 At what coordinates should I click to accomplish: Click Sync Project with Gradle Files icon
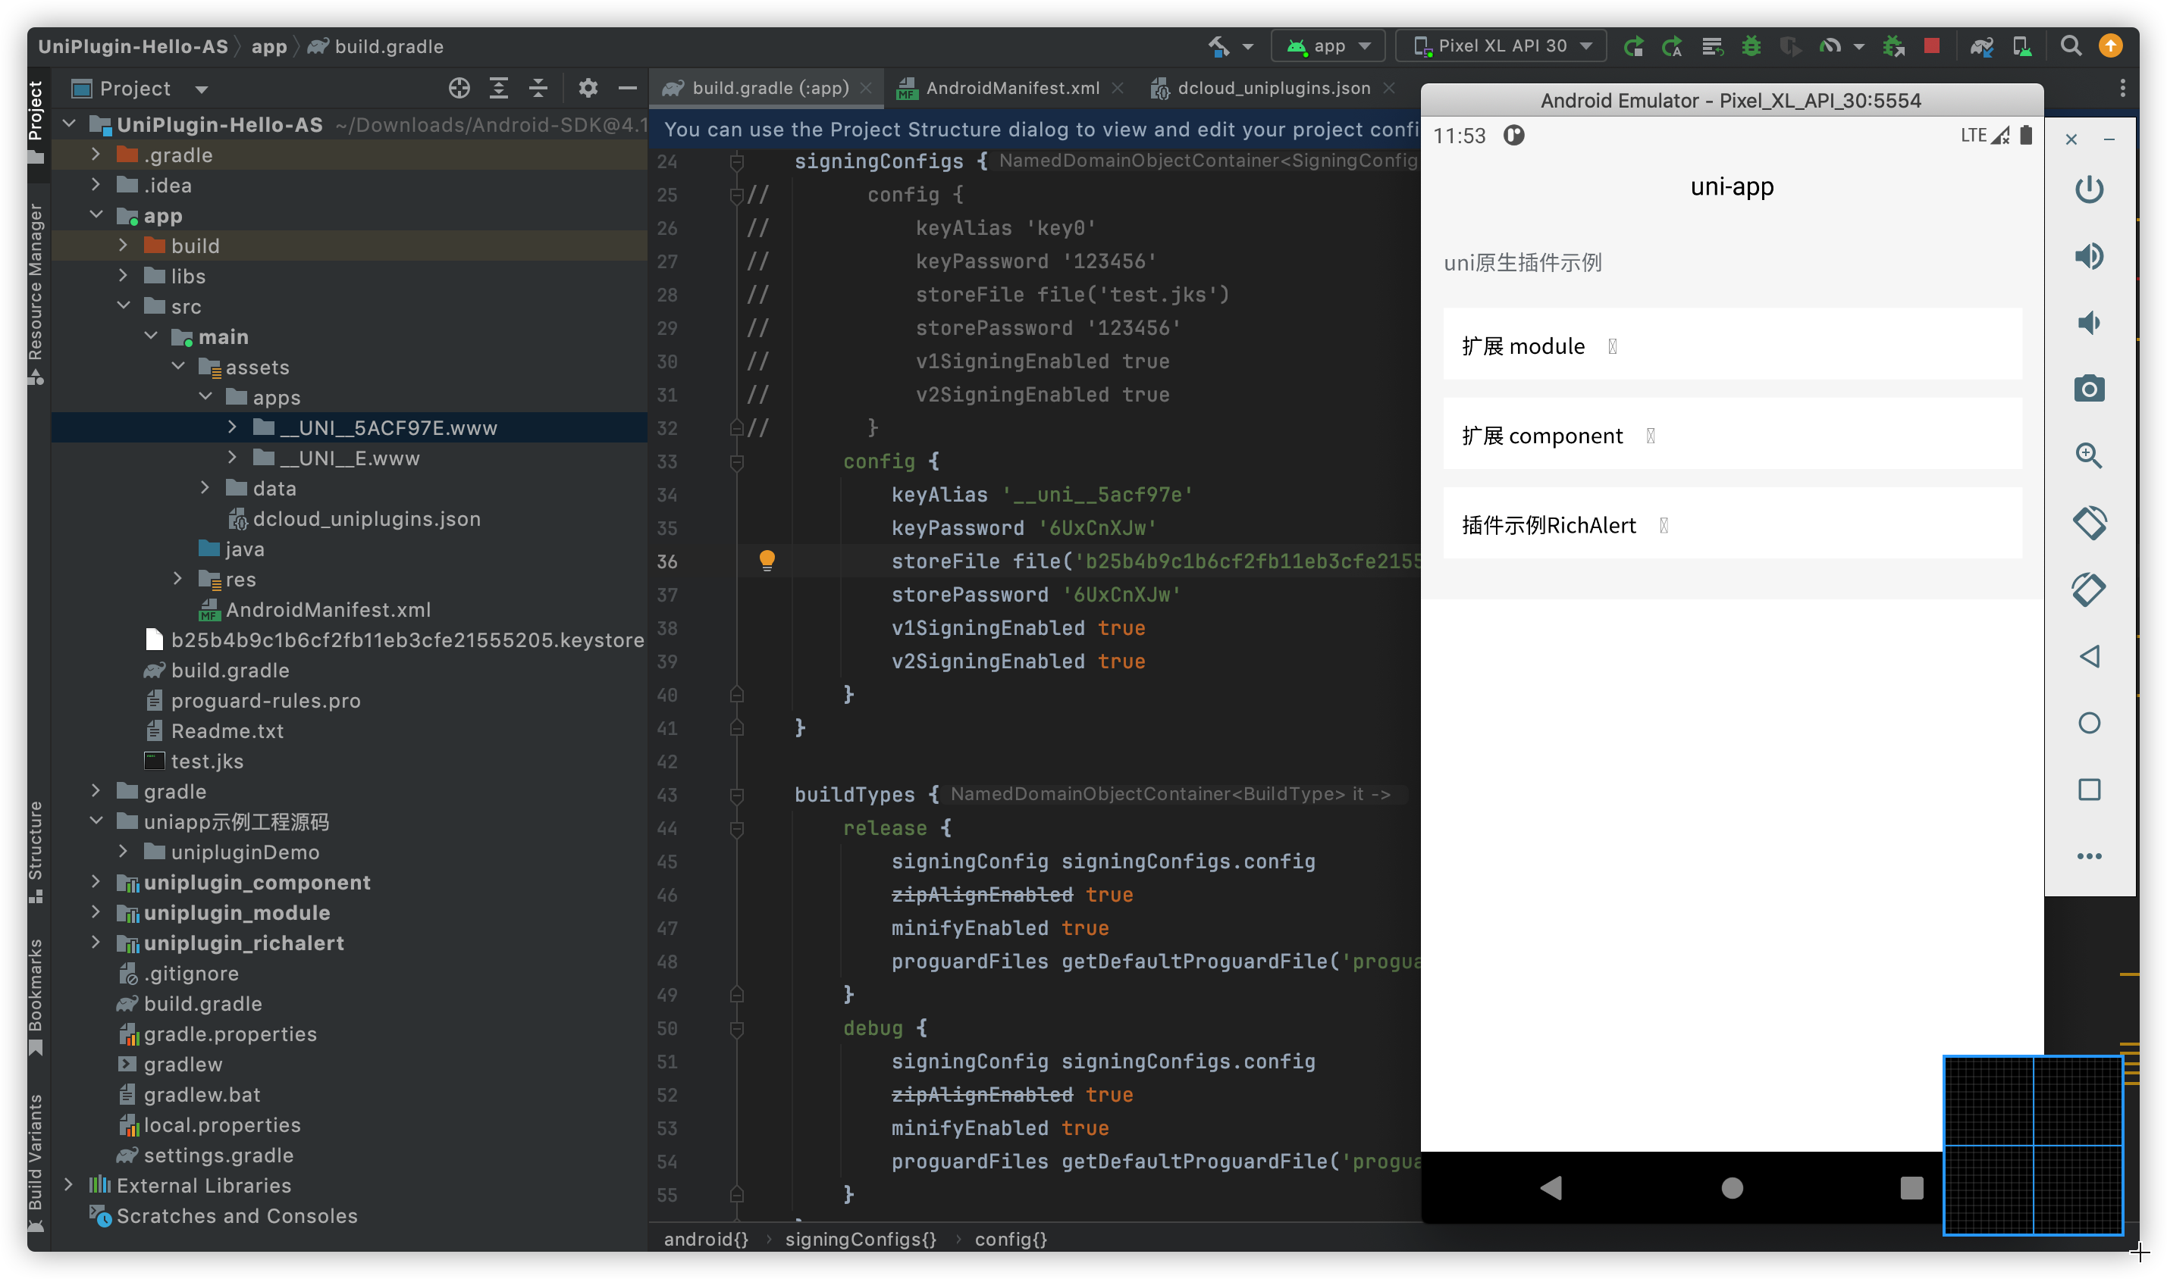pyautogui.click(x=1981, y=46)
